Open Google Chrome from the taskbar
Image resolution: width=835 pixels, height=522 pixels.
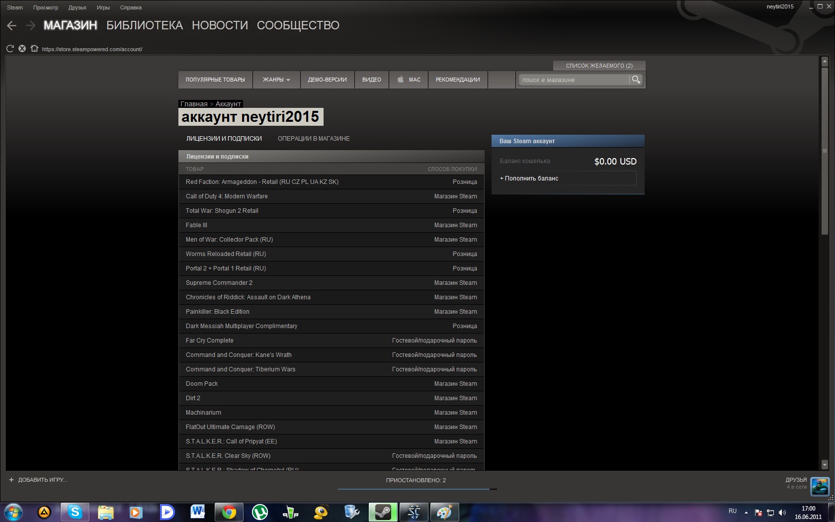pos(229,512)
